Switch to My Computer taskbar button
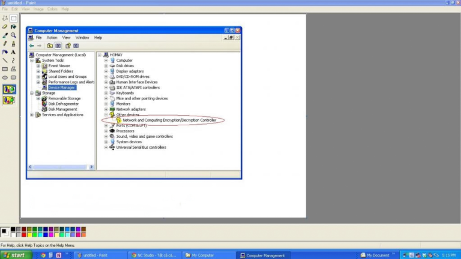 pyautogui.click(x=204, y=255)
